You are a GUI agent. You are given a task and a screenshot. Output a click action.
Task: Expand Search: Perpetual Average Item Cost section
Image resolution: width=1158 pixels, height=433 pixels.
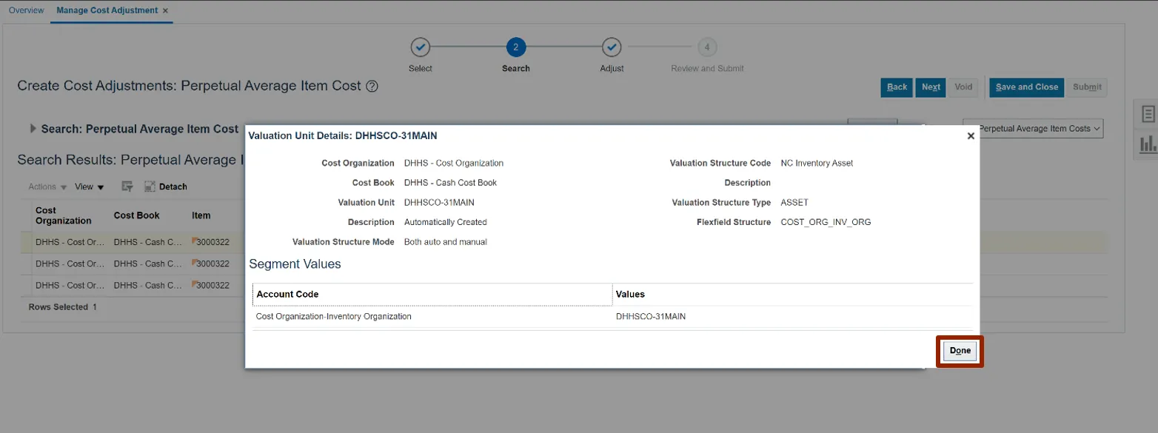33,129
